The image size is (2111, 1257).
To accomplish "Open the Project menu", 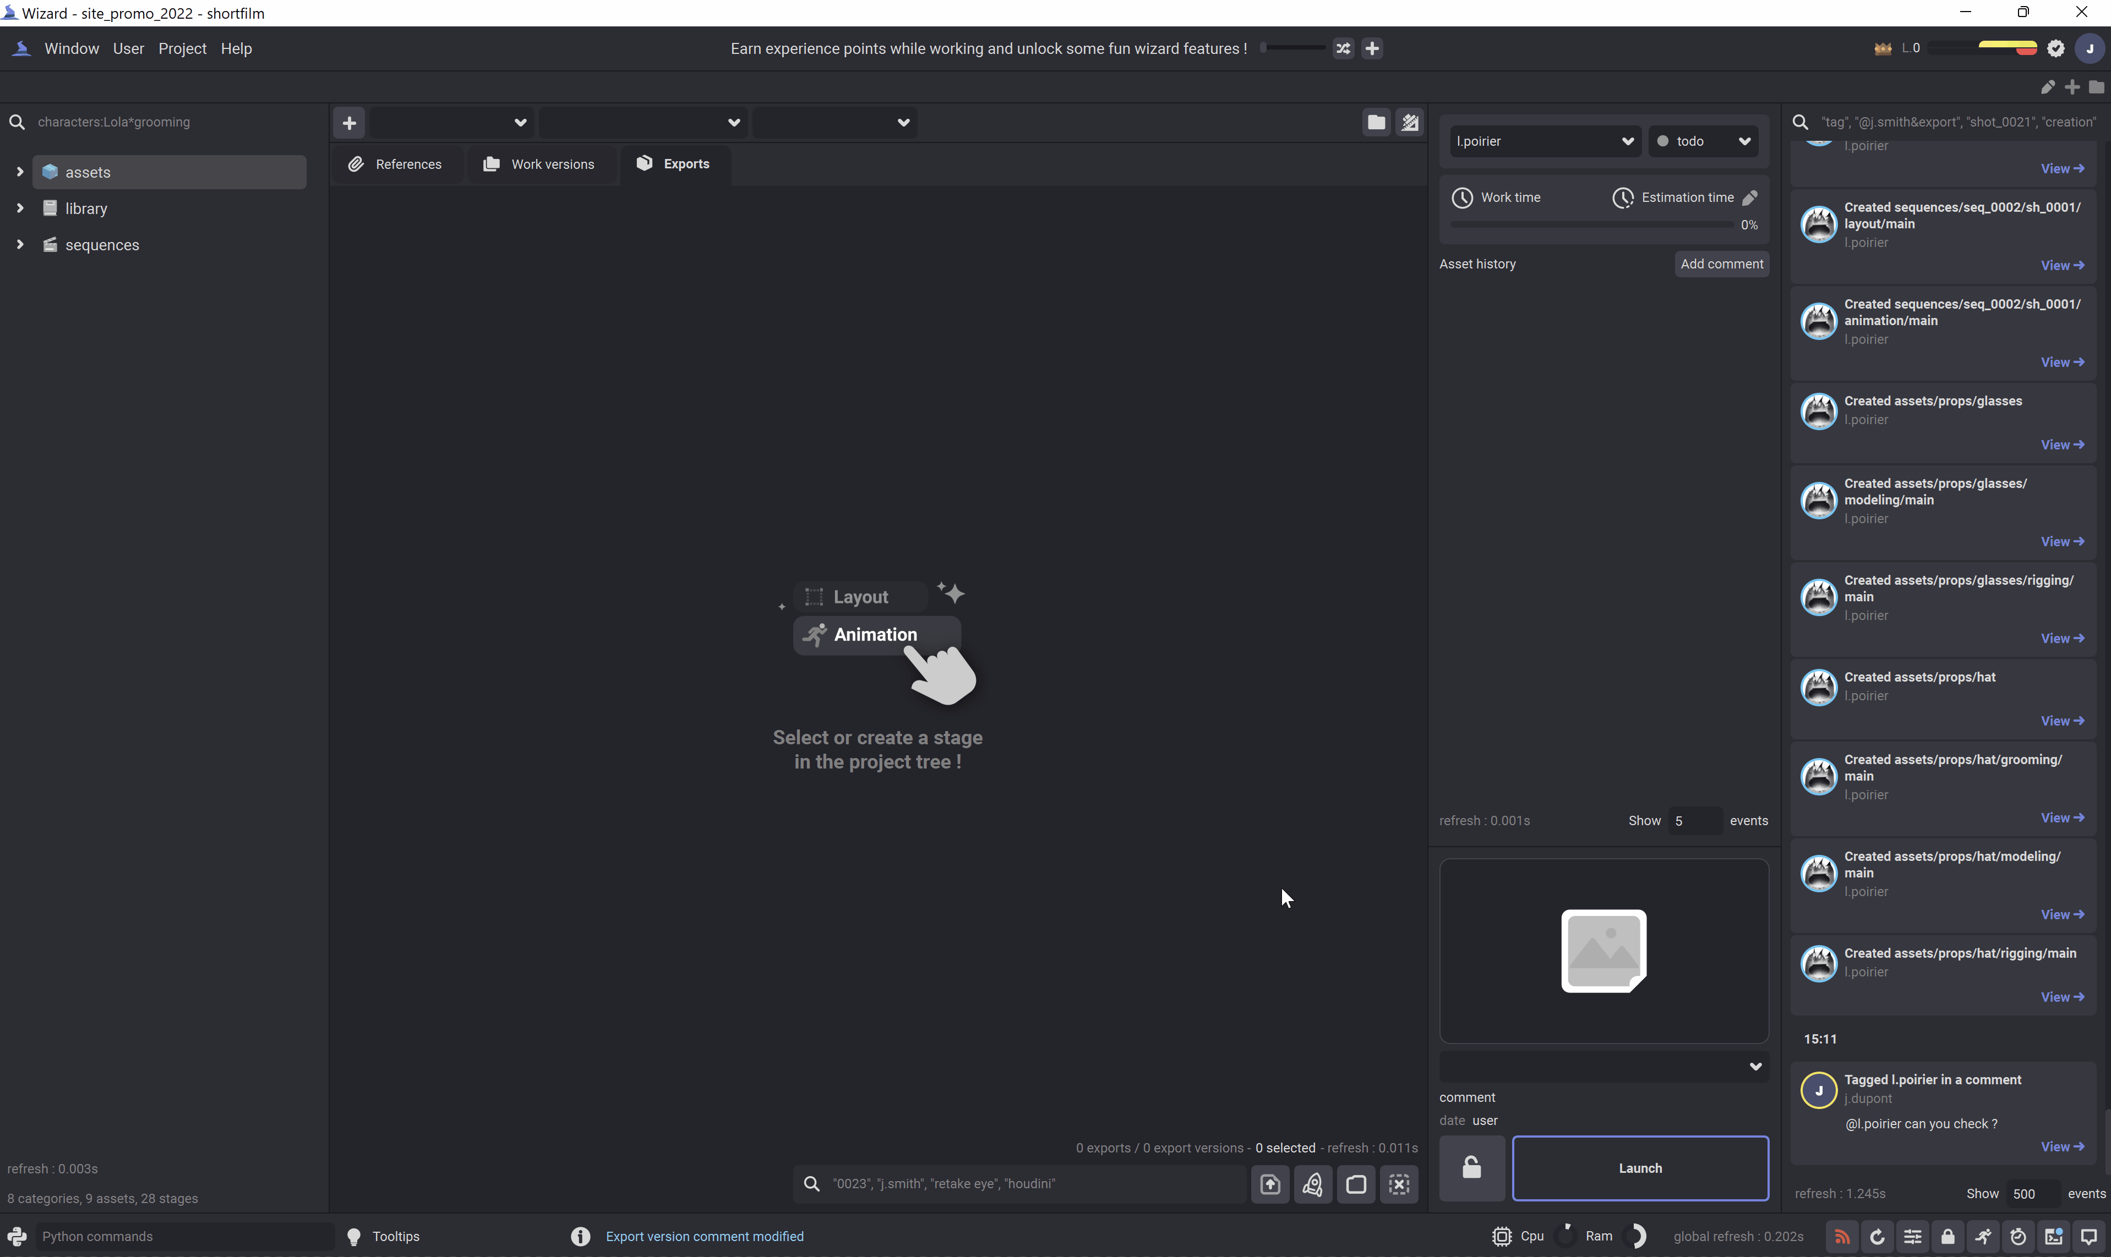I will pyautogui.click(x=182, y=49).
